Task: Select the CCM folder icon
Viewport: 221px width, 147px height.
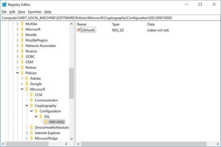Action: pos(32,95)
